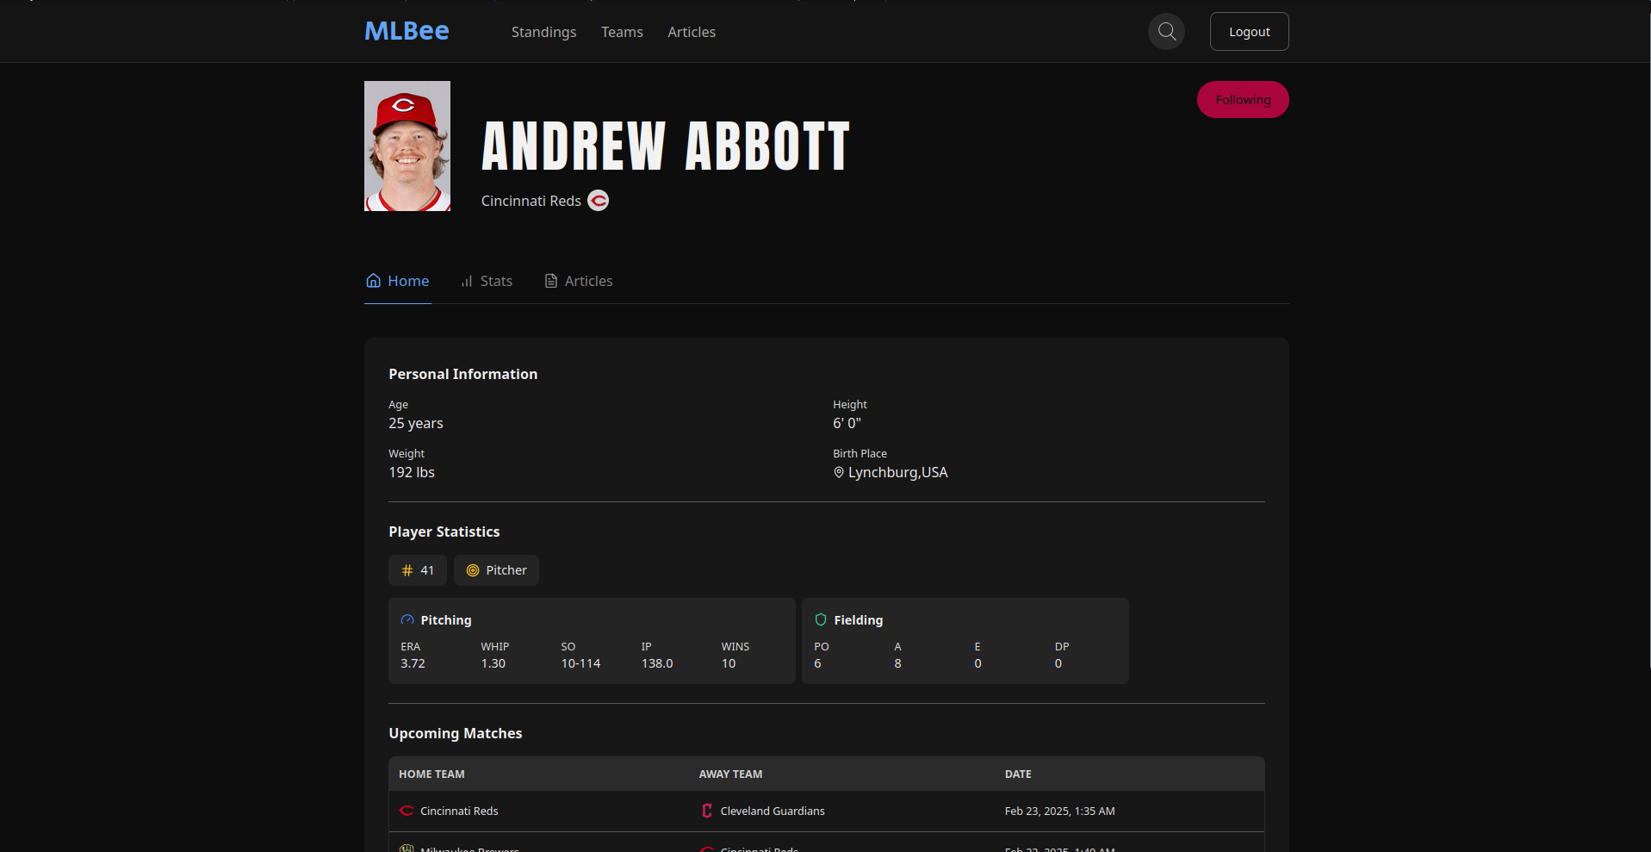Toggle the Following button

(x=1243, y=100)
